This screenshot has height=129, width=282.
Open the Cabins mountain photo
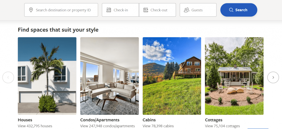click(172, 76)
